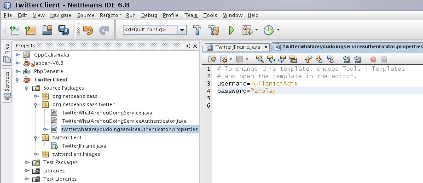This screenshot has height=183, width=423.
Task: Expand the org.netbeans.saas package
Action: [36, 96]
